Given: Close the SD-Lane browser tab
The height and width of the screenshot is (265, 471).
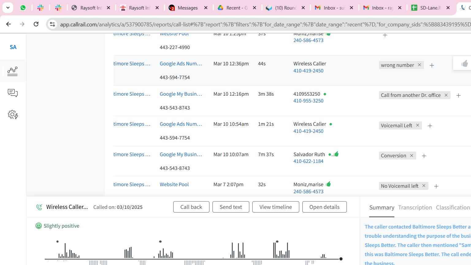Looking at the screenshot, I should click(x=448, y=8).
